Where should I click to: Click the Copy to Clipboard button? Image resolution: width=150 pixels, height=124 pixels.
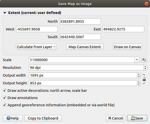[43, 118]
